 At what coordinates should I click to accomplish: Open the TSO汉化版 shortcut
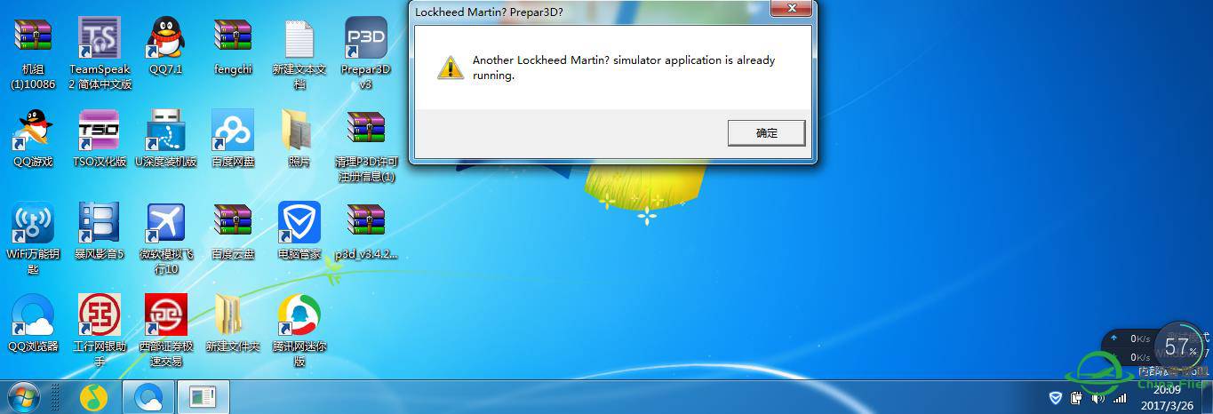[x=100, y=139]
